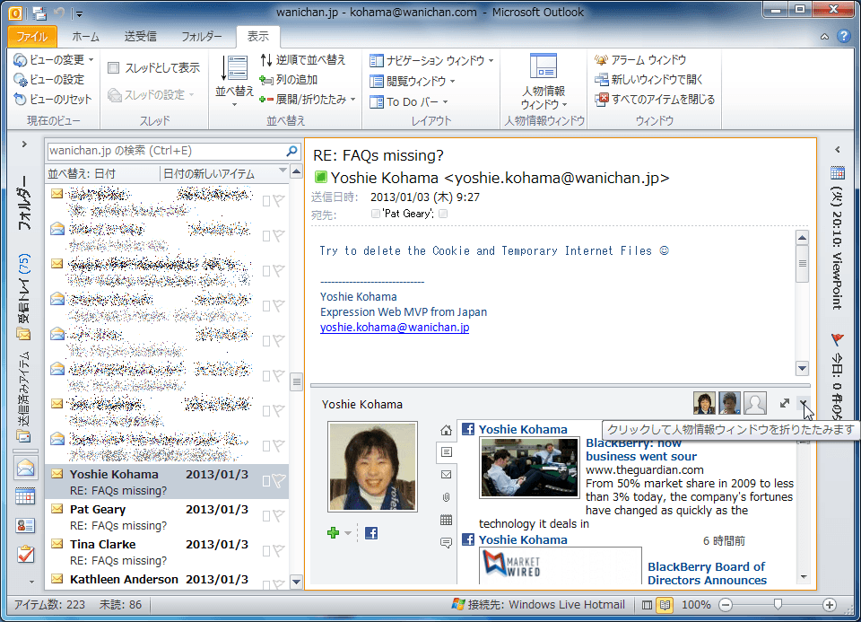The width and height of the screenshot is (861, 622).
Task: Click zoom in plus button
Action: pyautogui.click(x=830, y=605)
